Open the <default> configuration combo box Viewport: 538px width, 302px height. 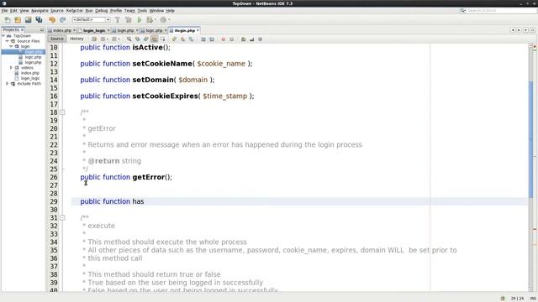point(92,20)
